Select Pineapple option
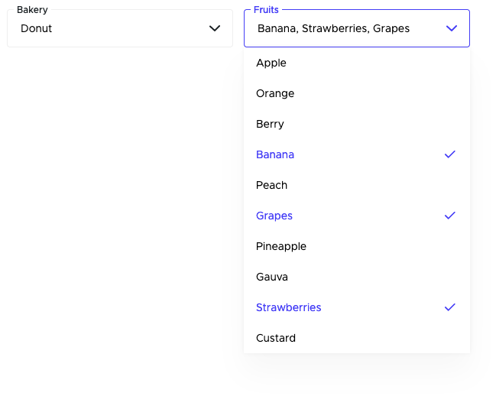The image size is (496, 396). coord(281,246)
